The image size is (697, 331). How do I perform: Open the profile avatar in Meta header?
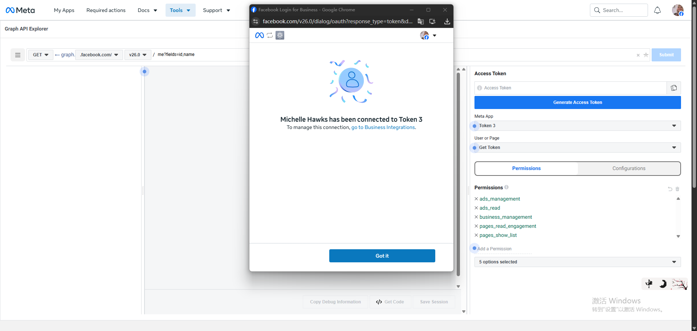[x=678, y=10]
